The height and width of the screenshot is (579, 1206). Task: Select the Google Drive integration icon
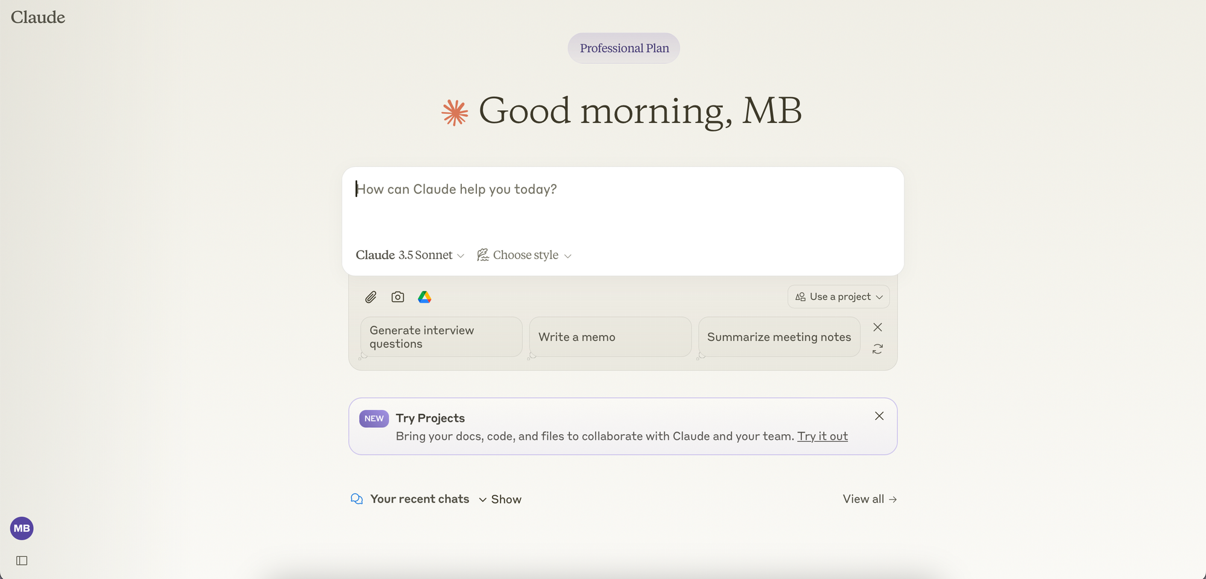pos(425,296)
